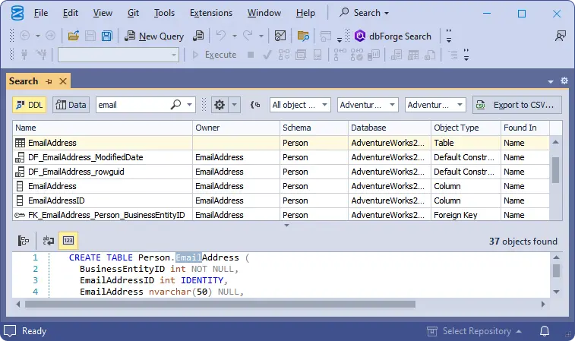Click the Save All icon in toolbar
Image resolution: width=575 pixels, height=341 pixels.
[107, 36]
